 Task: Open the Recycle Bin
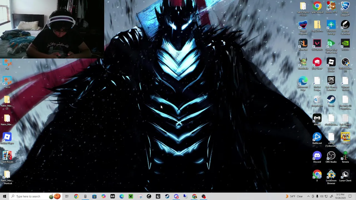pyautogui.click(x=317, y=101)
